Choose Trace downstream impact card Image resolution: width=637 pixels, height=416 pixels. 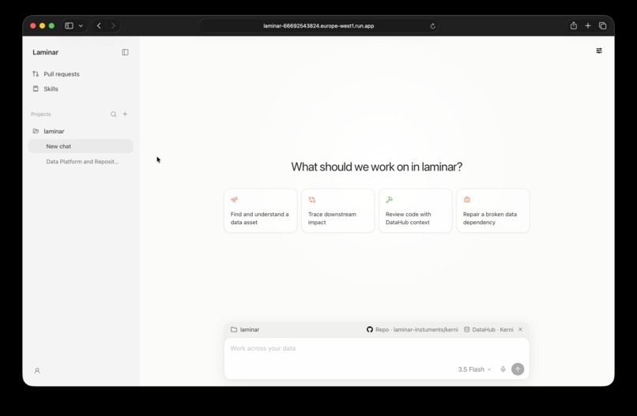point(338,211)
